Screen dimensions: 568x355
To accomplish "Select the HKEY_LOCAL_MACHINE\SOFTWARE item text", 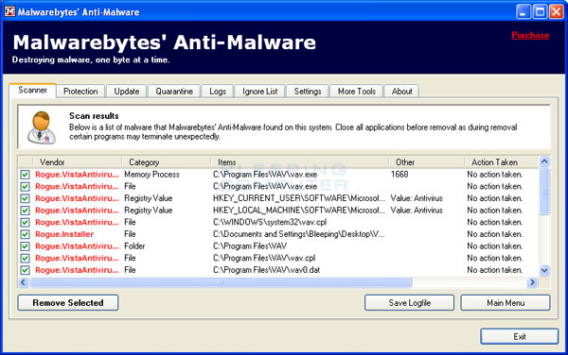I will (299, 211).
